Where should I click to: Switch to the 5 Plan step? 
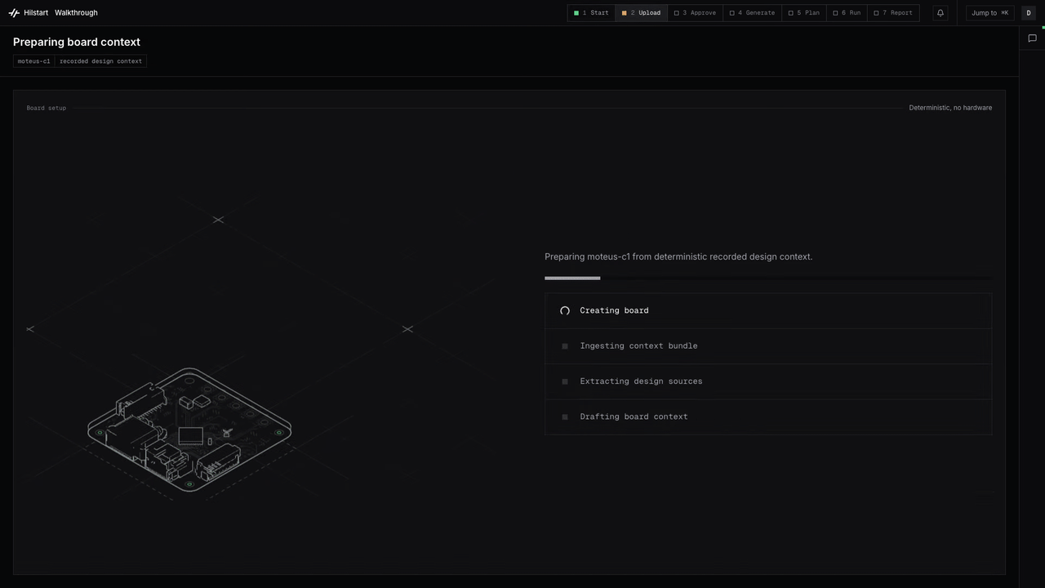[x=804, y=13]
